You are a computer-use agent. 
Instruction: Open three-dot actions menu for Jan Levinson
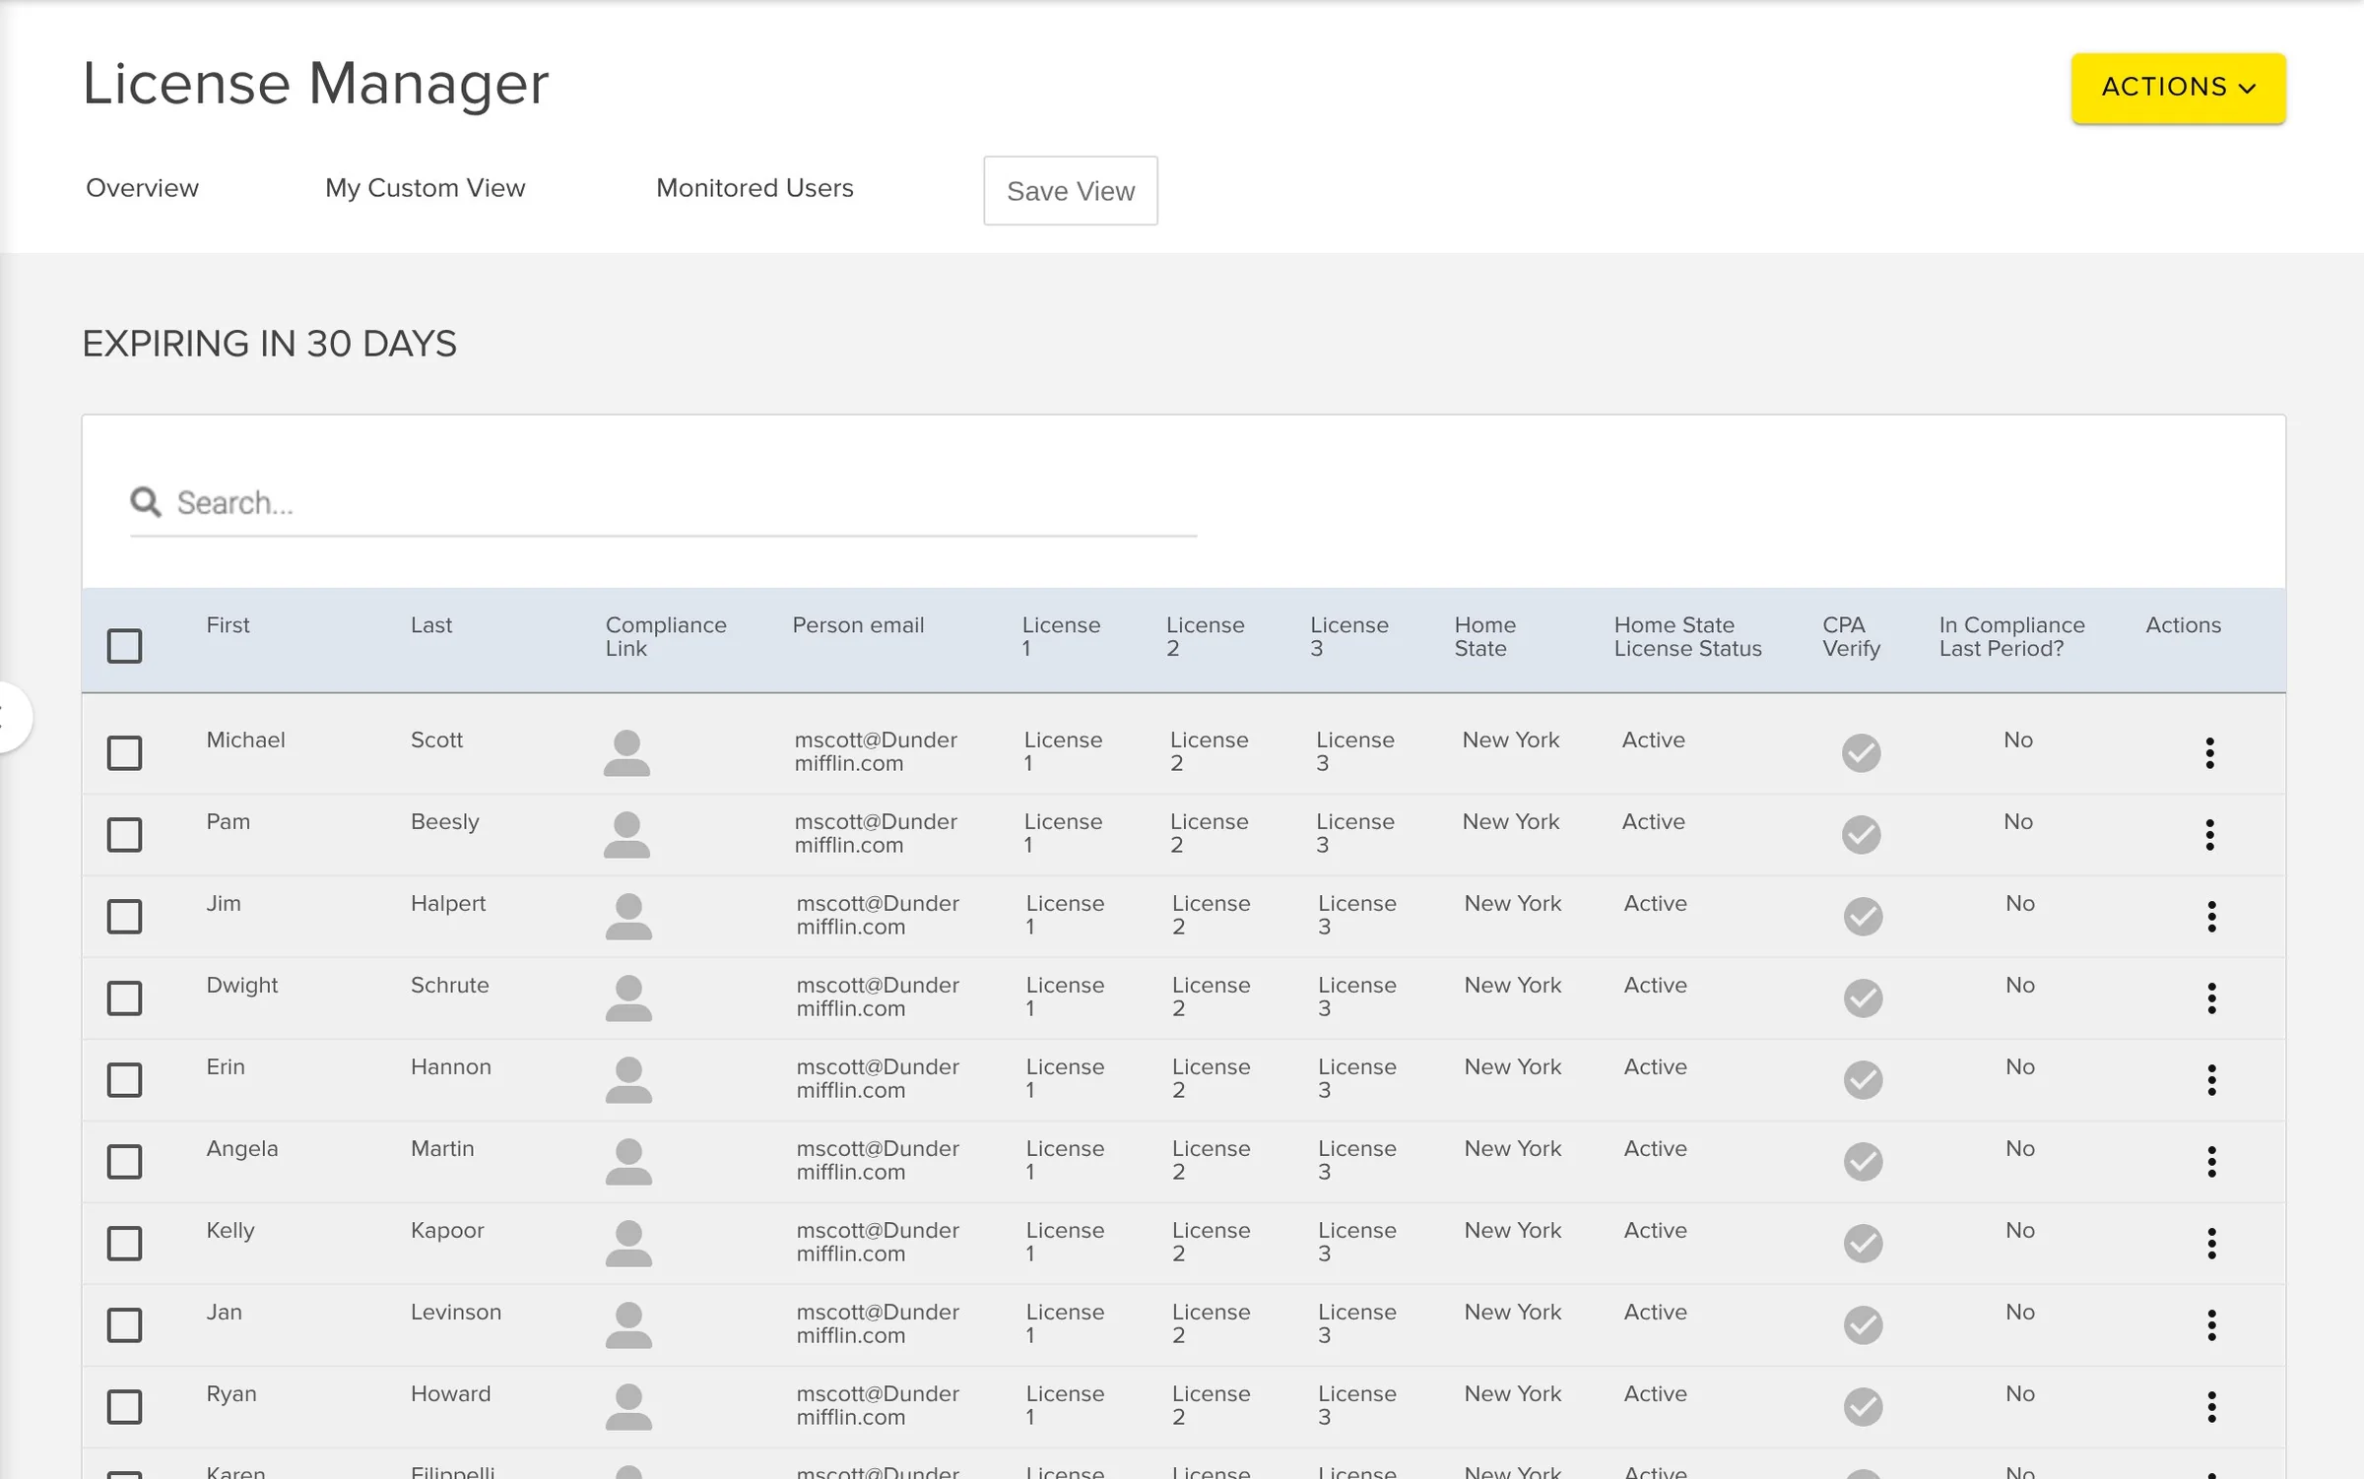coord(2212,1325)
